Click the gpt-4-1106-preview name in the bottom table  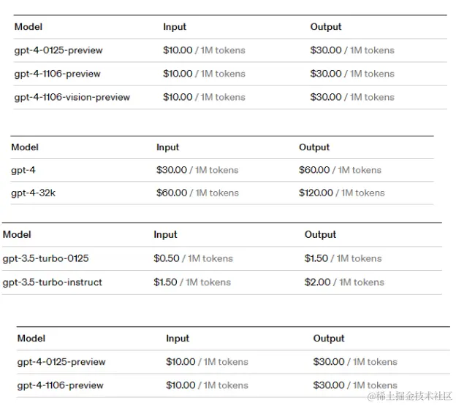61,385
